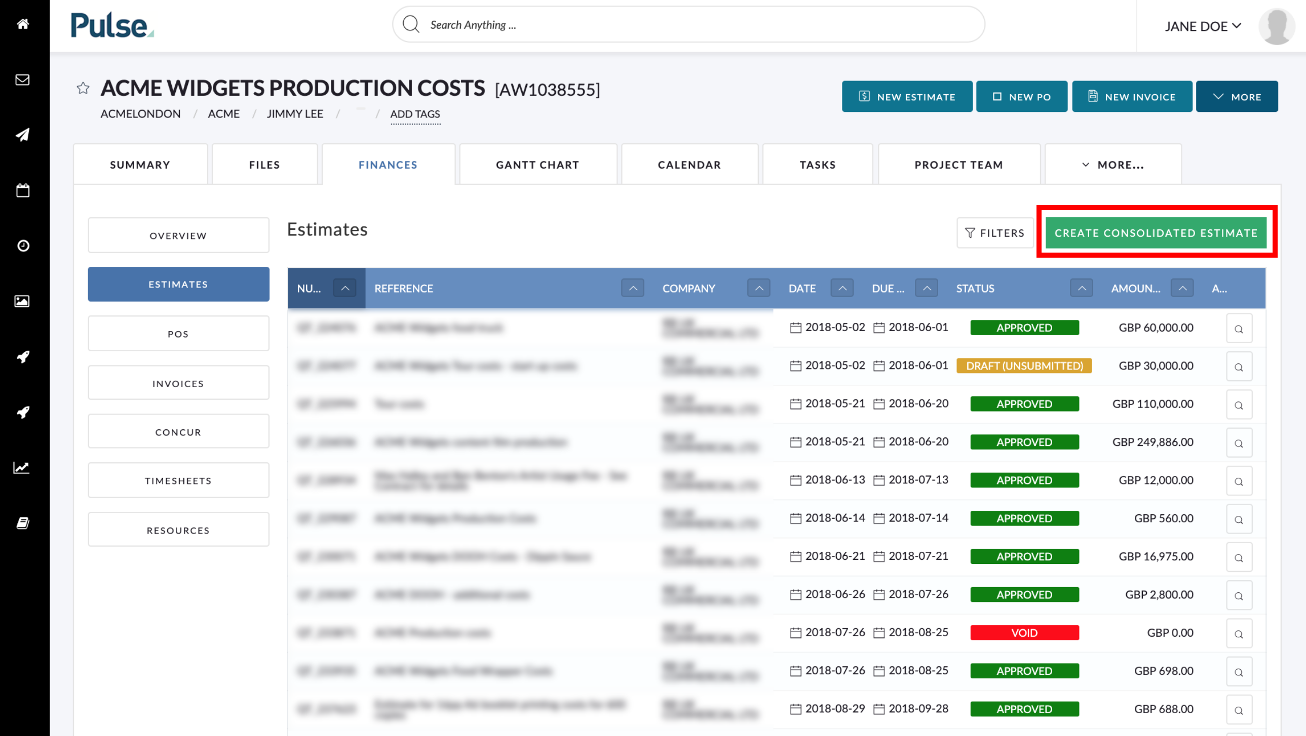1306x736 pixels.
Task: Click the VOID status badge
Action: (1024, 633)
